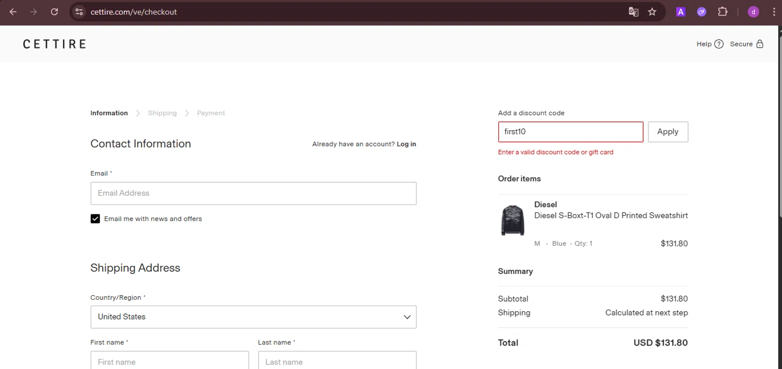Click the 'Qty: 1' text
The image size is (782, 369).
(583, 244)
